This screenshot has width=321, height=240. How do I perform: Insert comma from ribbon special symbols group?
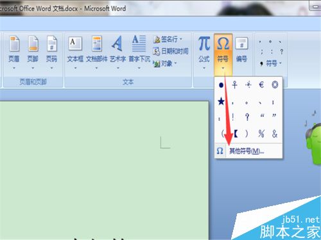pos(260,42)
